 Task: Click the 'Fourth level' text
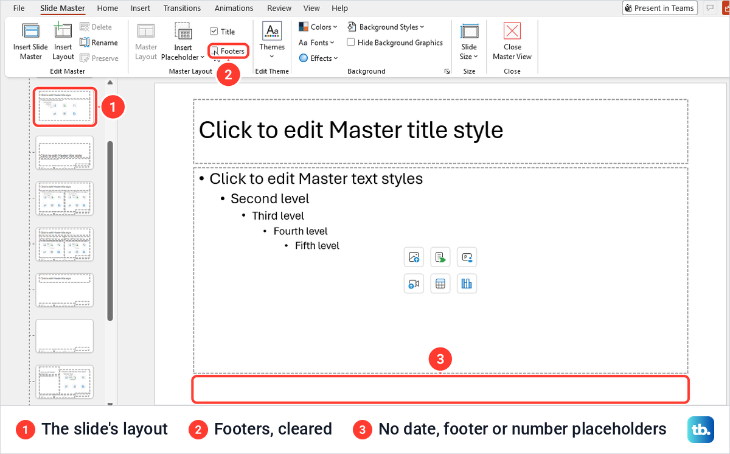click(301, 231)
